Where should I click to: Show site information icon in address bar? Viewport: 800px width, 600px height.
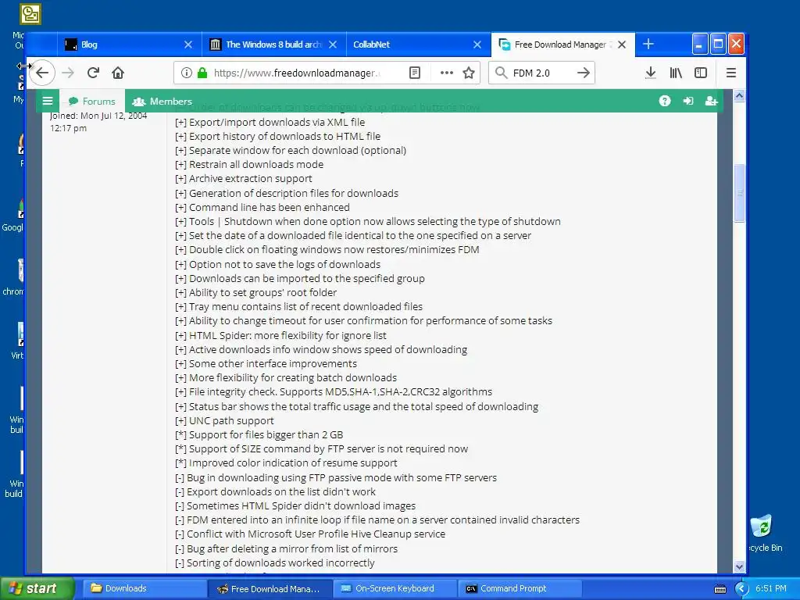click(x=187, y=73)
